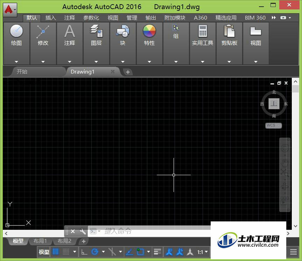Image resolution: width=302 pixels, height=261 pixels.
Task: Click the wrench icon on the command line
Action: click(x=83, y=231)
